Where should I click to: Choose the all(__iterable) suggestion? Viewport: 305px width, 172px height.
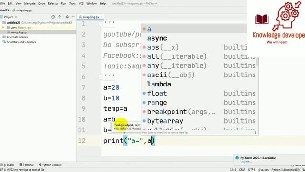click(x=200, y=56)
